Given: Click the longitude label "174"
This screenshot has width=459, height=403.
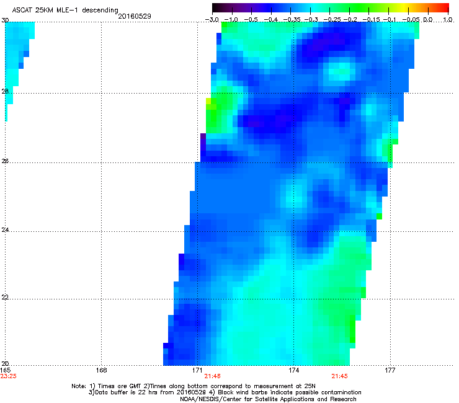Looking at the screenshot, I should click(x=293, y=370).
